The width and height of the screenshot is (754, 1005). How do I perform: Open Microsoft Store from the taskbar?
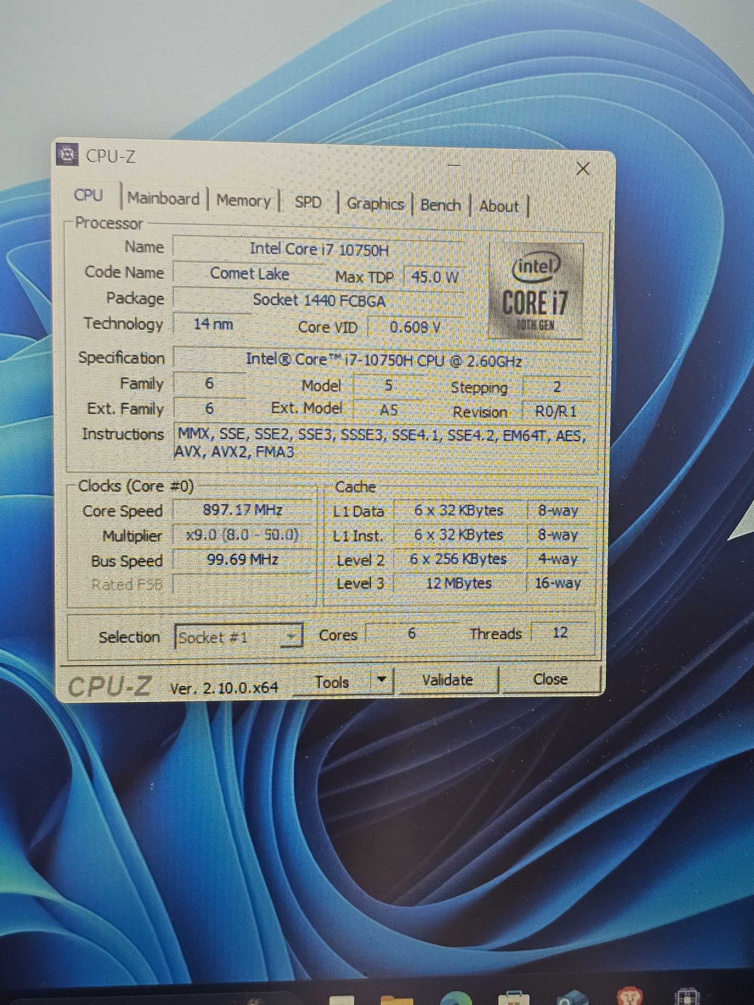pos(513,997)
